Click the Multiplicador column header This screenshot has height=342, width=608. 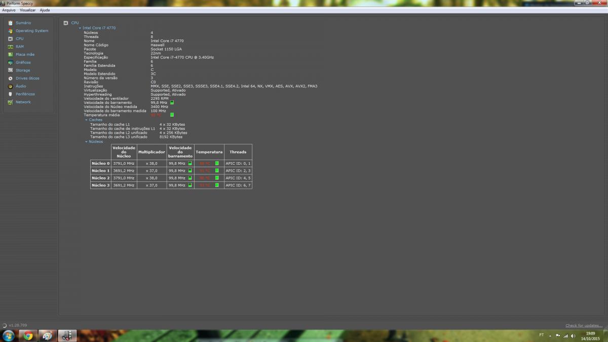coord(152,152)
